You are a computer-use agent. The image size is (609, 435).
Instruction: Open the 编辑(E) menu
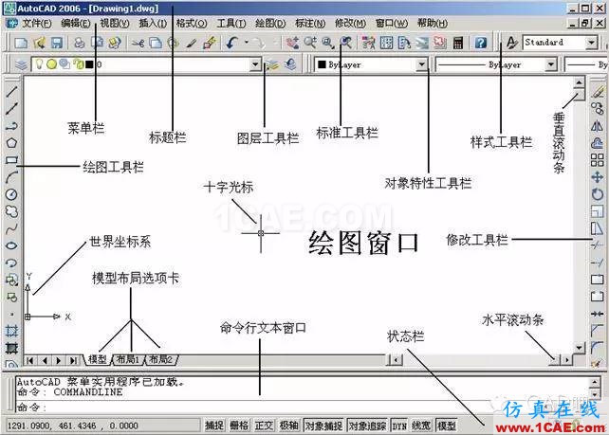[x=76, y=24]
